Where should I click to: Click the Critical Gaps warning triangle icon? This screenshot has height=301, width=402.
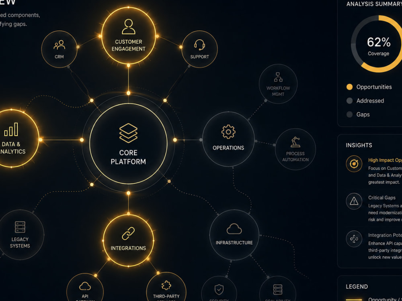pyautogui.click(x=354, y=201)
